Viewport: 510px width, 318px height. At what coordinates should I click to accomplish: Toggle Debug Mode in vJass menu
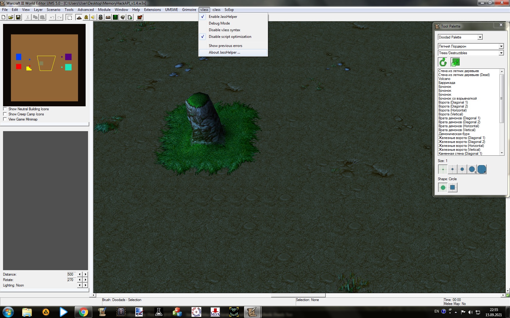click(233, 23)
